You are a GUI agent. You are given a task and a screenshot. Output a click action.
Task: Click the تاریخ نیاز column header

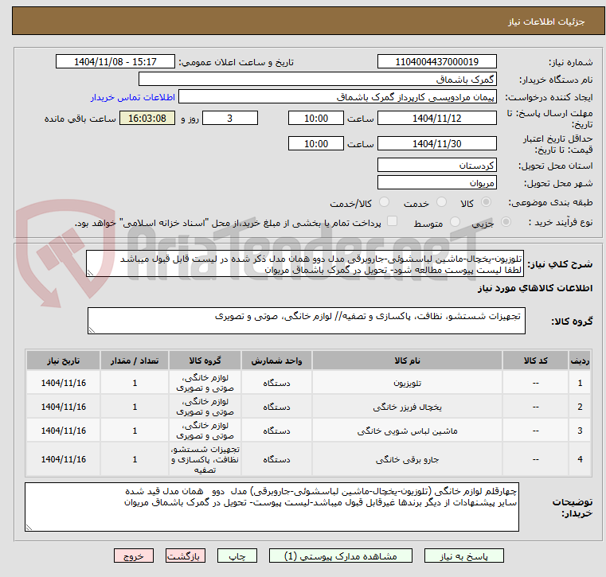(64, 361)
